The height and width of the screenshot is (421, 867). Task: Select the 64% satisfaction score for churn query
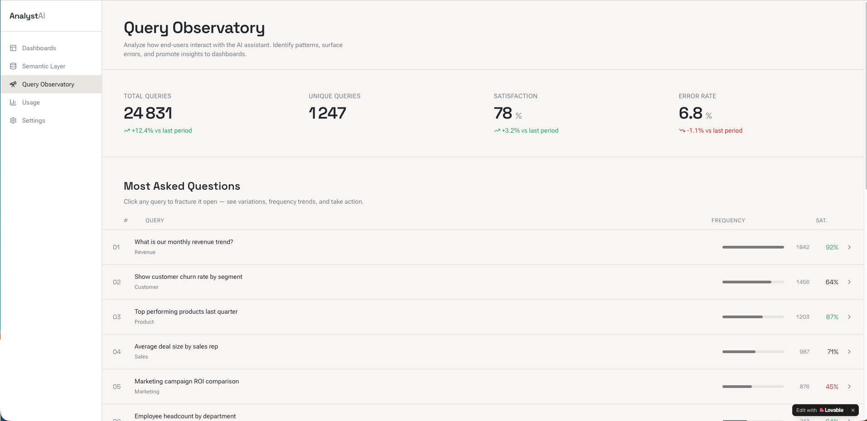click(x=832, y=282)
